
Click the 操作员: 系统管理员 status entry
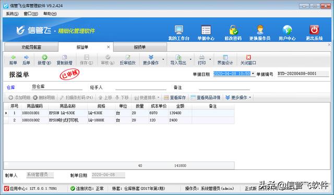click(x=209, y=188)
